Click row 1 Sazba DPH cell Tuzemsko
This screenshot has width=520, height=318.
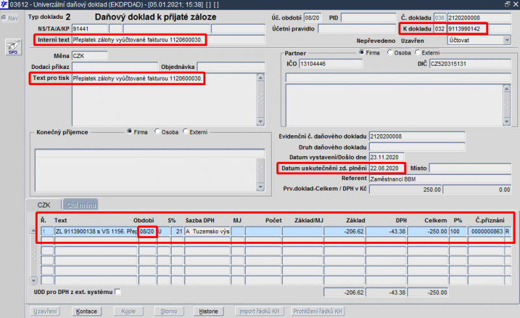point(207,231)
